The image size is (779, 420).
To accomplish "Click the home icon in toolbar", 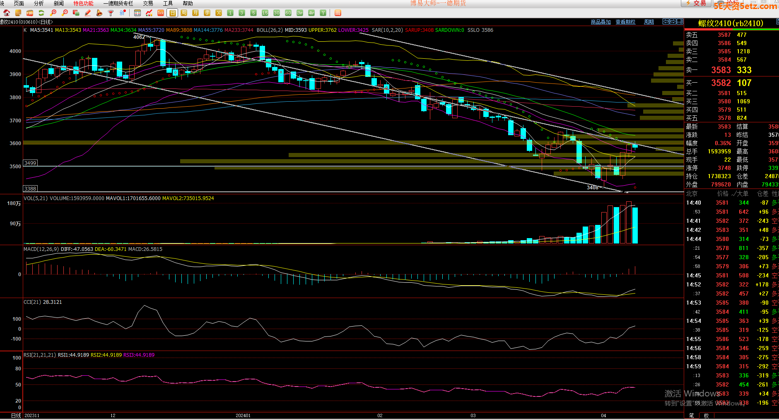I will click(x=7, y=13).
